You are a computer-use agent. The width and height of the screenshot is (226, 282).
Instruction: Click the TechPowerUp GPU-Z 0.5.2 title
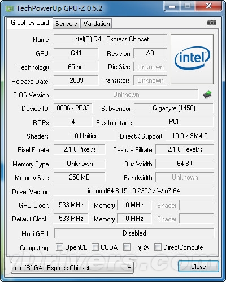click(x=59, y=8)
